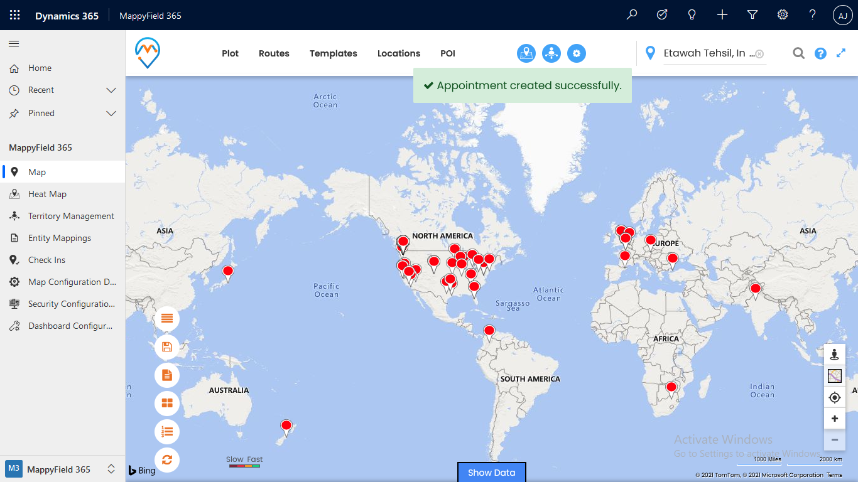Open the blue help circle icon

click(820, 53)
